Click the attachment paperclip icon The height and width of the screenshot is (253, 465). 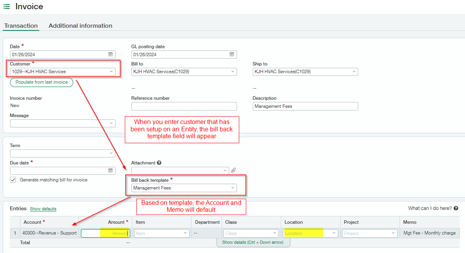coord(233,170)
